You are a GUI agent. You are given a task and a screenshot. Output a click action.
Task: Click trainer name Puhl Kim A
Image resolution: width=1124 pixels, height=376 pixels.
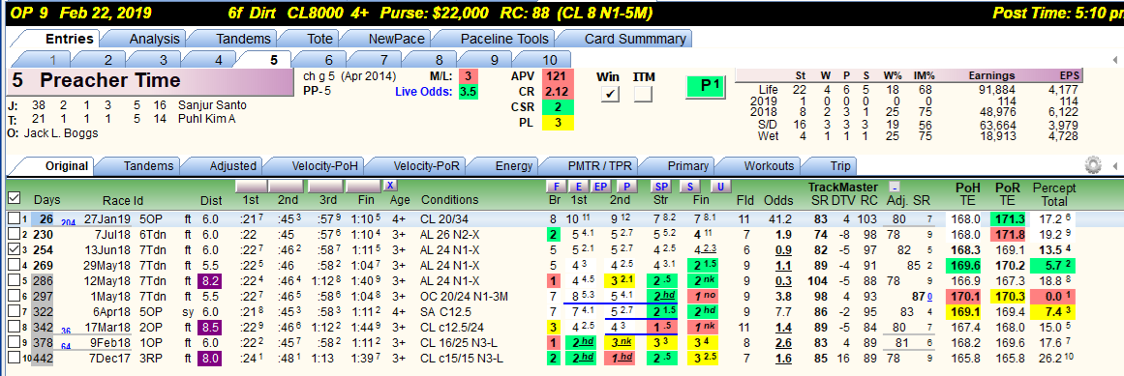click(206, 119)
